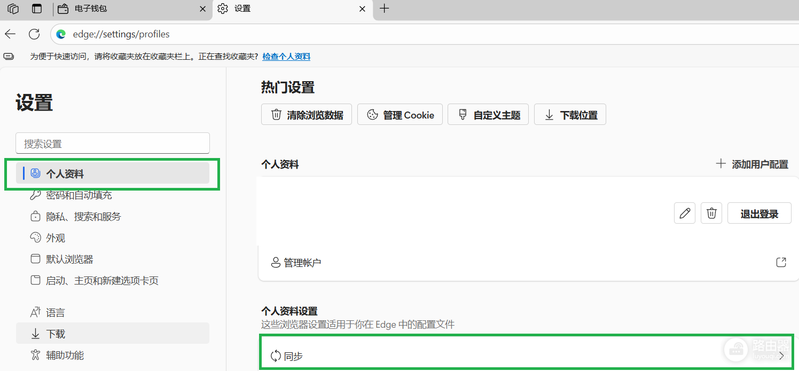Click the 个人资料设置 heading
The width and height of the screenshot is (799, 371).
pyautogui.click(x=289, y=311)
